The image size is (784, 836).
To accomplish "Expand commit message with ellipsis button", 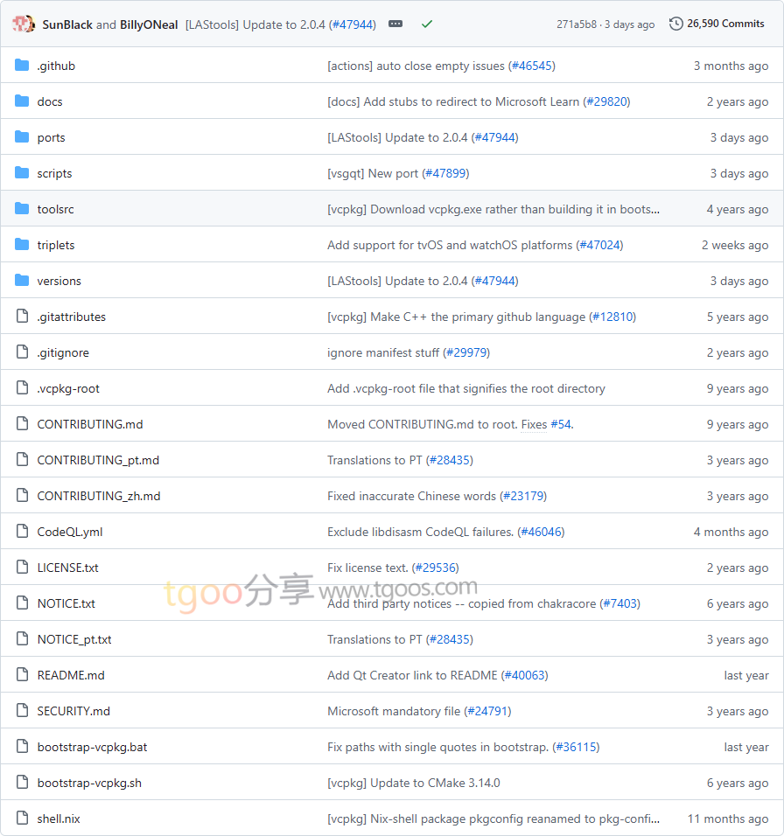I will click(x=395, y=24).
